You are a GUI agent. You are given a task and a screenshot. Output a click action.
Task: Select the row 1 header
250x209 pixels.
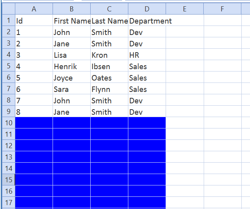[x=8, y=21]
